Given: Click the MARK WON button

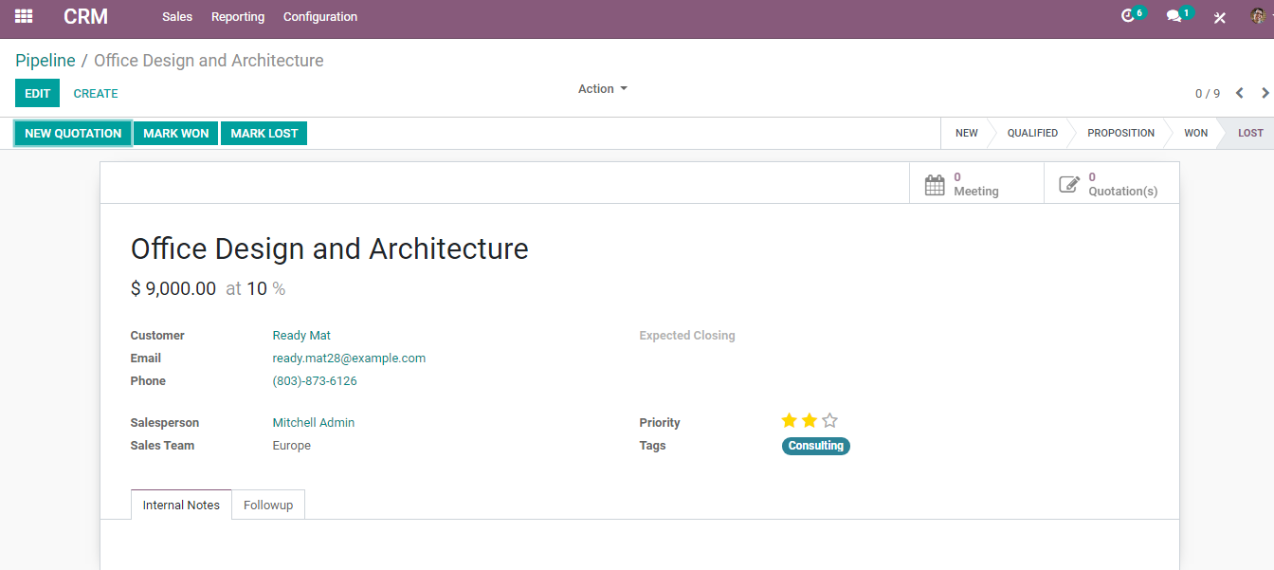Looking at the screenshot, I should [x=176, y=134].
